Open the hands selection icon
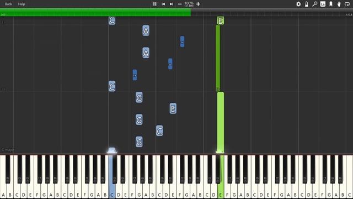353x199 pixels. click(x=339, y=4)
